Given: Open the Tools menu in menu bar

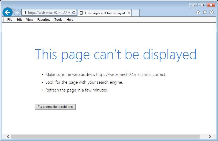Looking at the screenshot, I should click(58, 20).
